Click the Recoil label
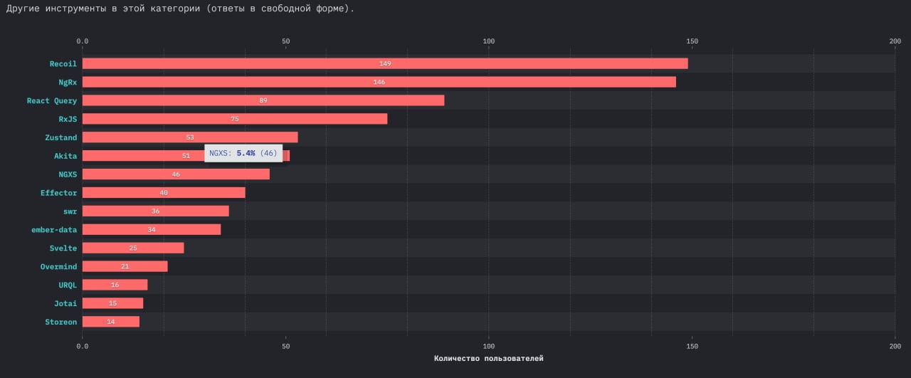Viewport: 911px width, 378px height. (x=63, y=63)
